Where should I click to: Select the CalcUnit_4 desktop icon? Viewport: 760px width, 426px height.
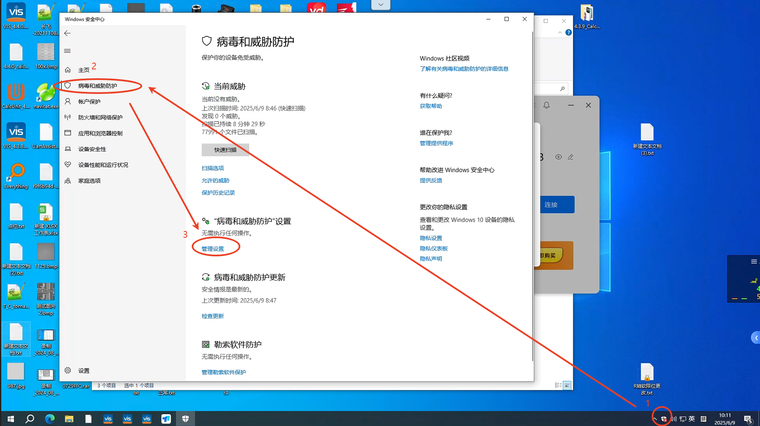click(16, 96)
